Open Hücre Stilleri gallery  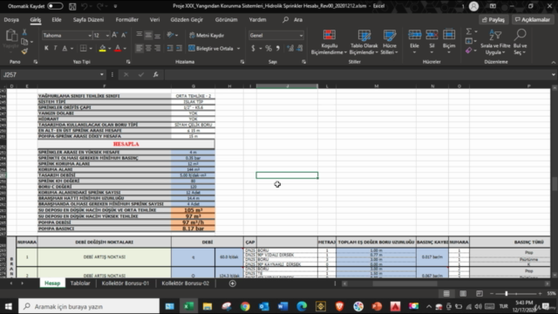[390, 42]
